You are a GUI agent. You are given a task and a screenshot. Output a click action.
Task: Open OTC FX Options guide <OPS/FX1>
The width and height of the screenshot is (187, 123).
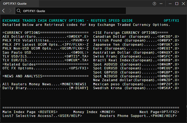[79, 68]
